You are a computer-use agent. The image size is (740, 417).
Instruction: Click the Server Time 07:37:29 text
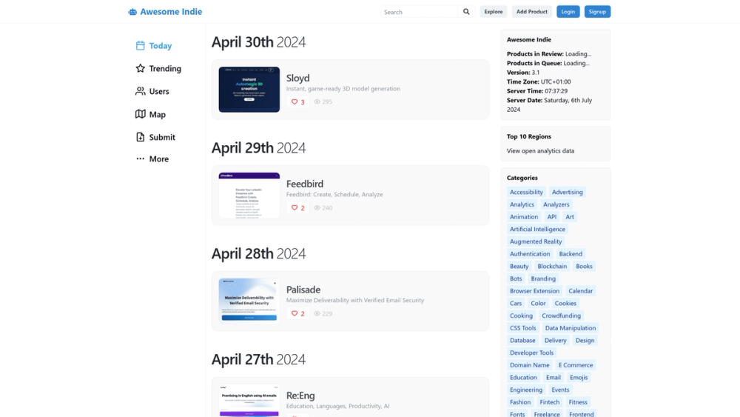pyautogui.click(x=537, y=90)
